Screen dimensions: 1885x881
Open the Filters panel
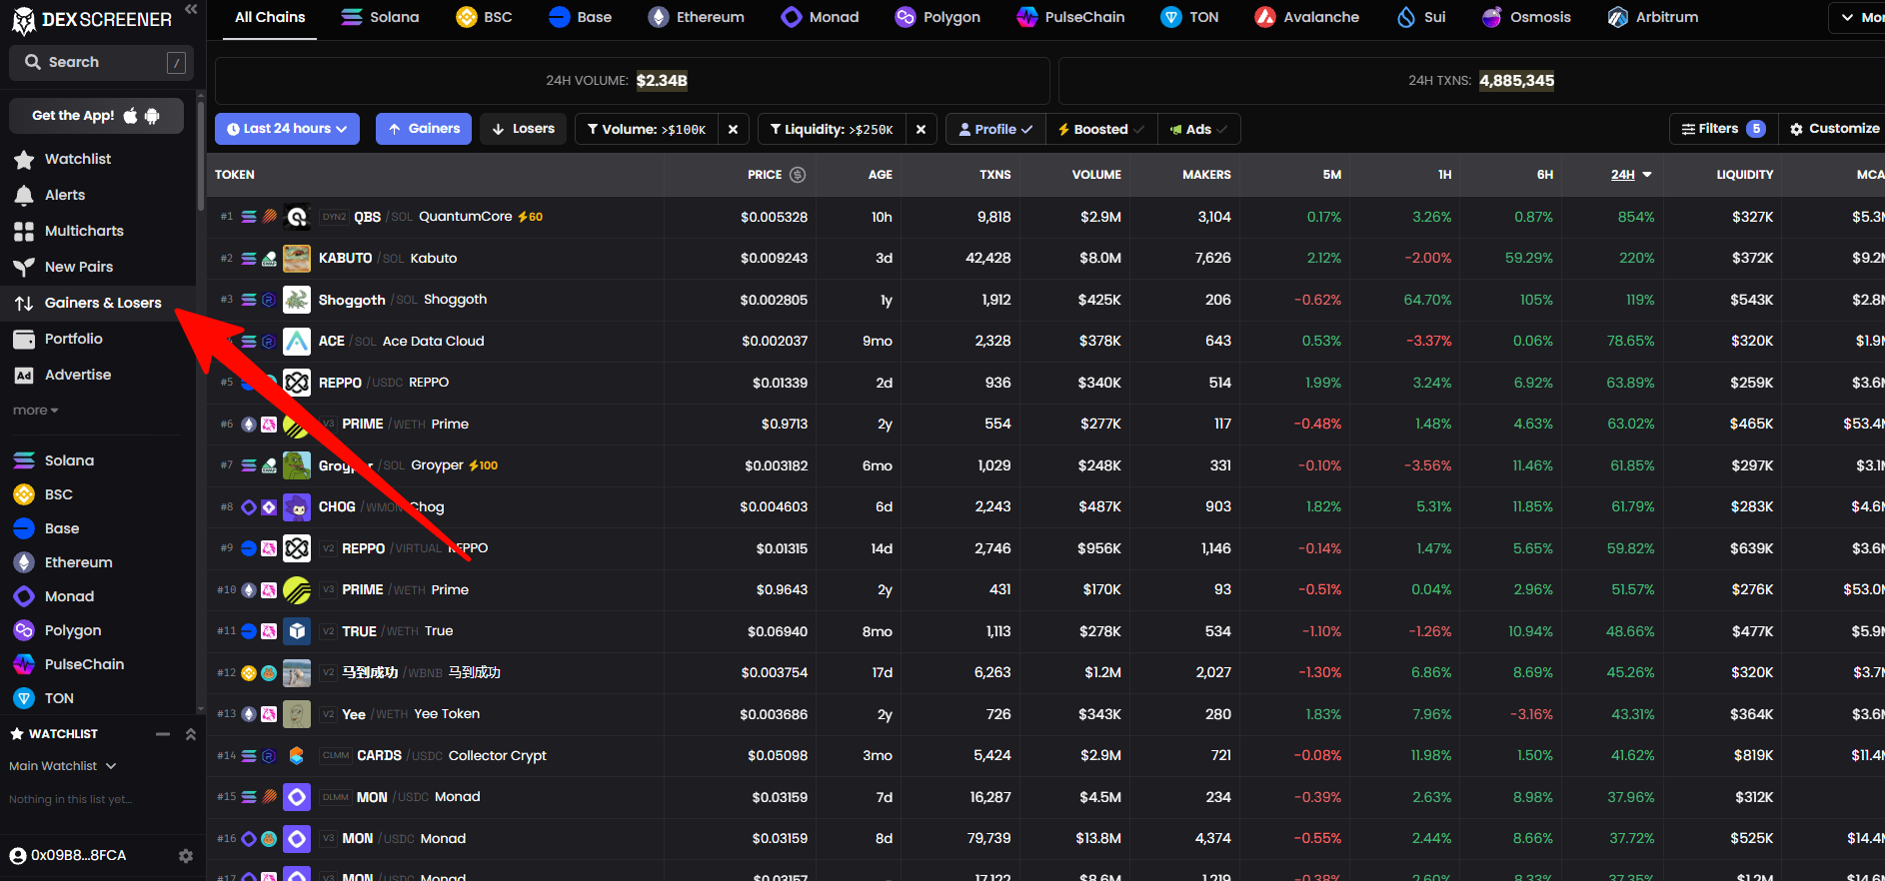coord(1722,129)
